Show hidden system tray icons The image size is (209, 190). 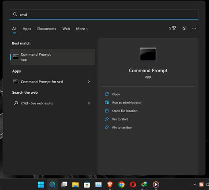[195, 185]
